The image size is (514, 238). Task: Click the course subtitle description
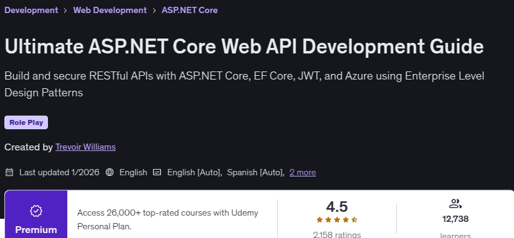click(244, 85)
